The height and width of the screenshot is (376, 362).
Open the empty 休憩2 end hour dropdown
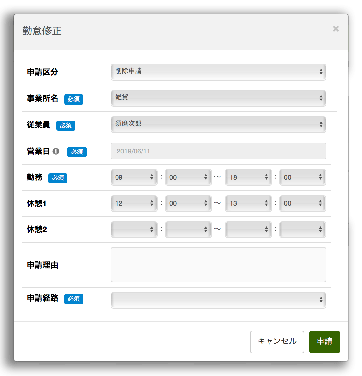tap(248, 229)
